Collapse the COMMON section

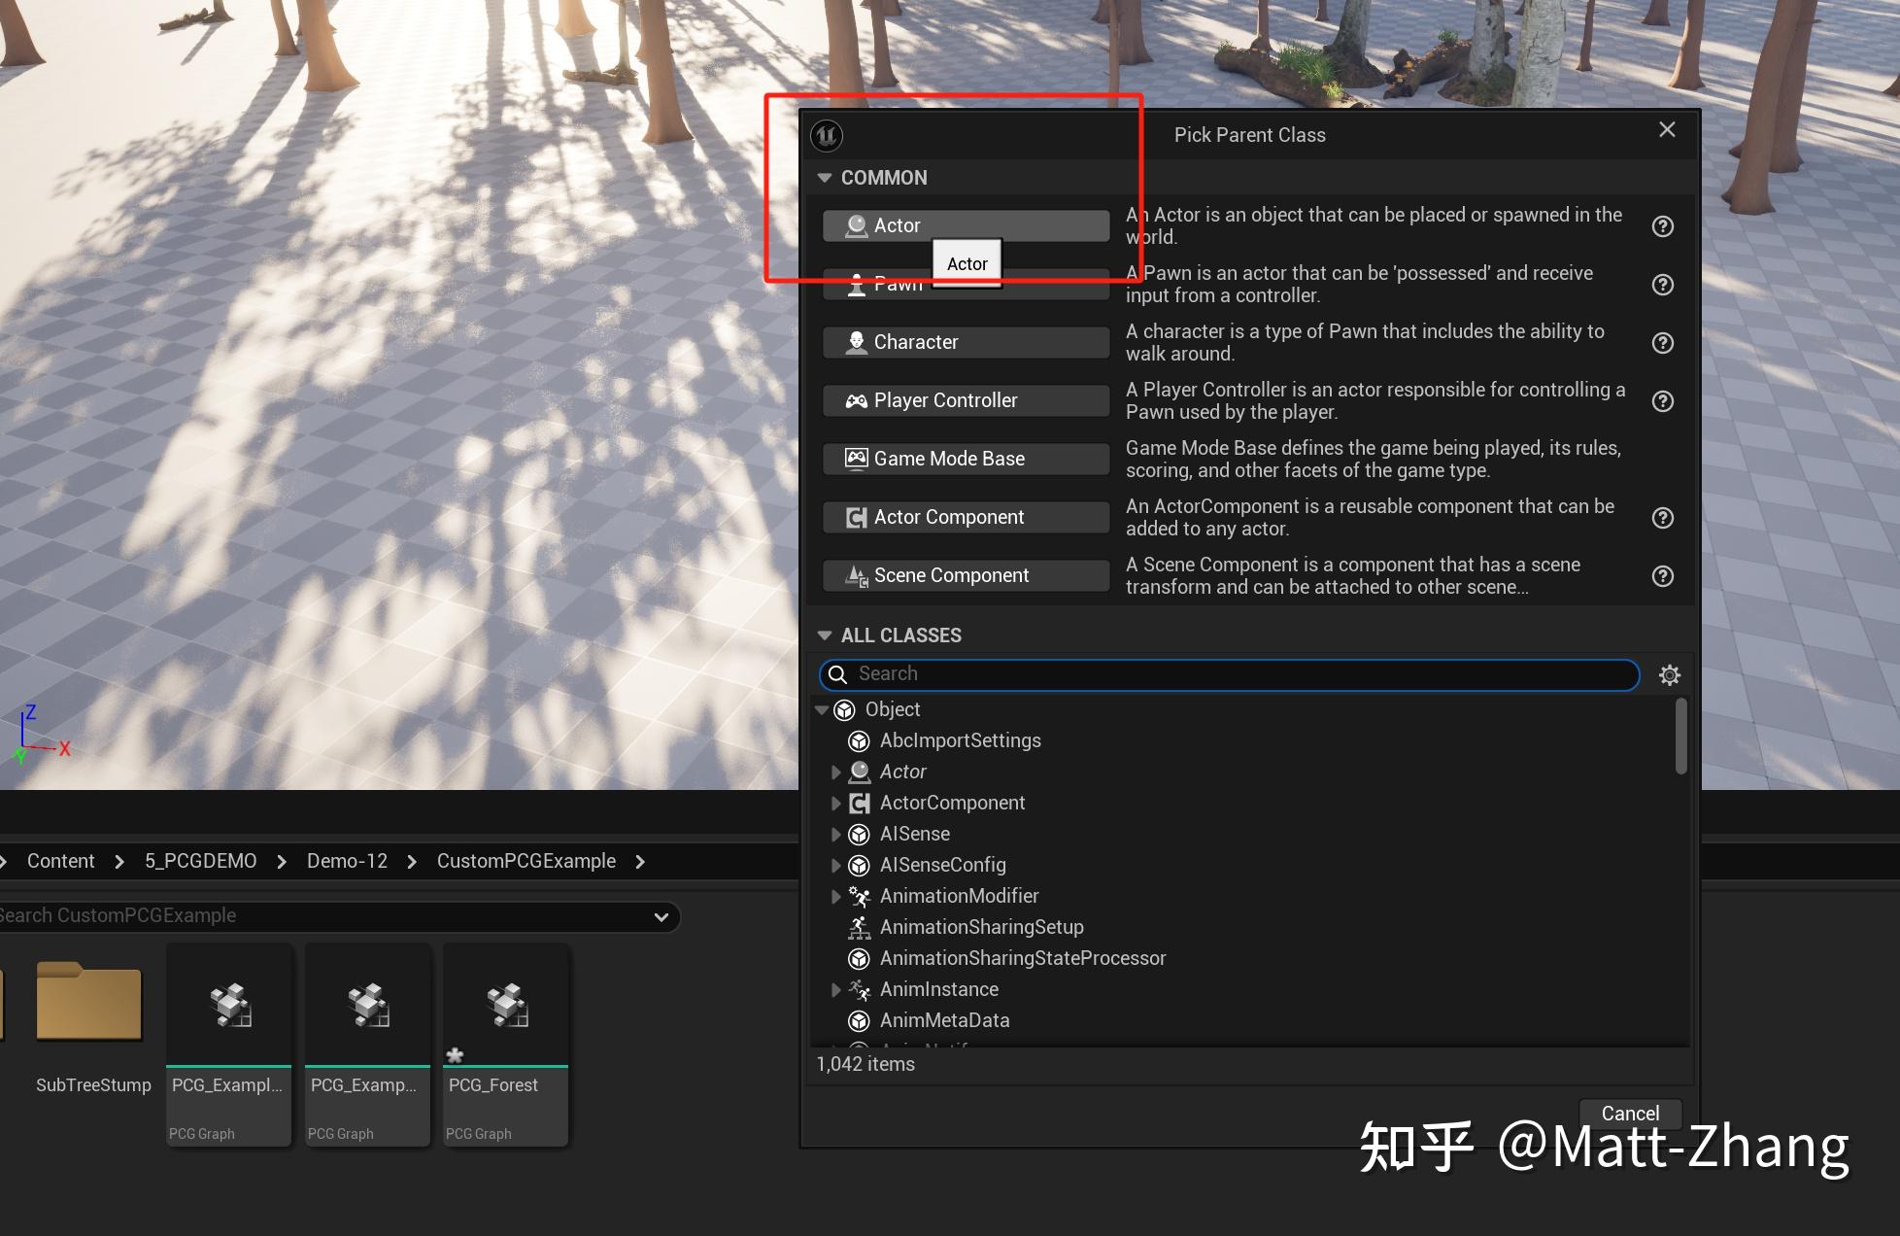[x=825, y=177]
